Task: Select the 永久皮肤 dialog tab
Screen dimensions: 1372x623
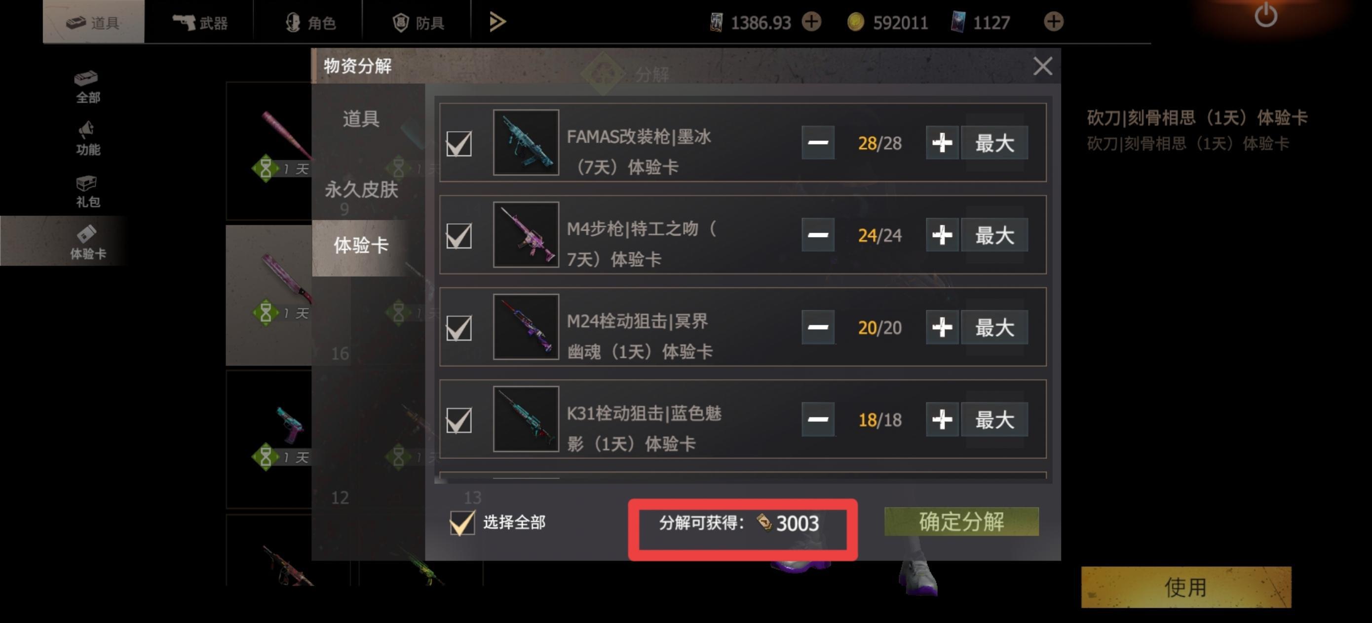Action: 362,189
